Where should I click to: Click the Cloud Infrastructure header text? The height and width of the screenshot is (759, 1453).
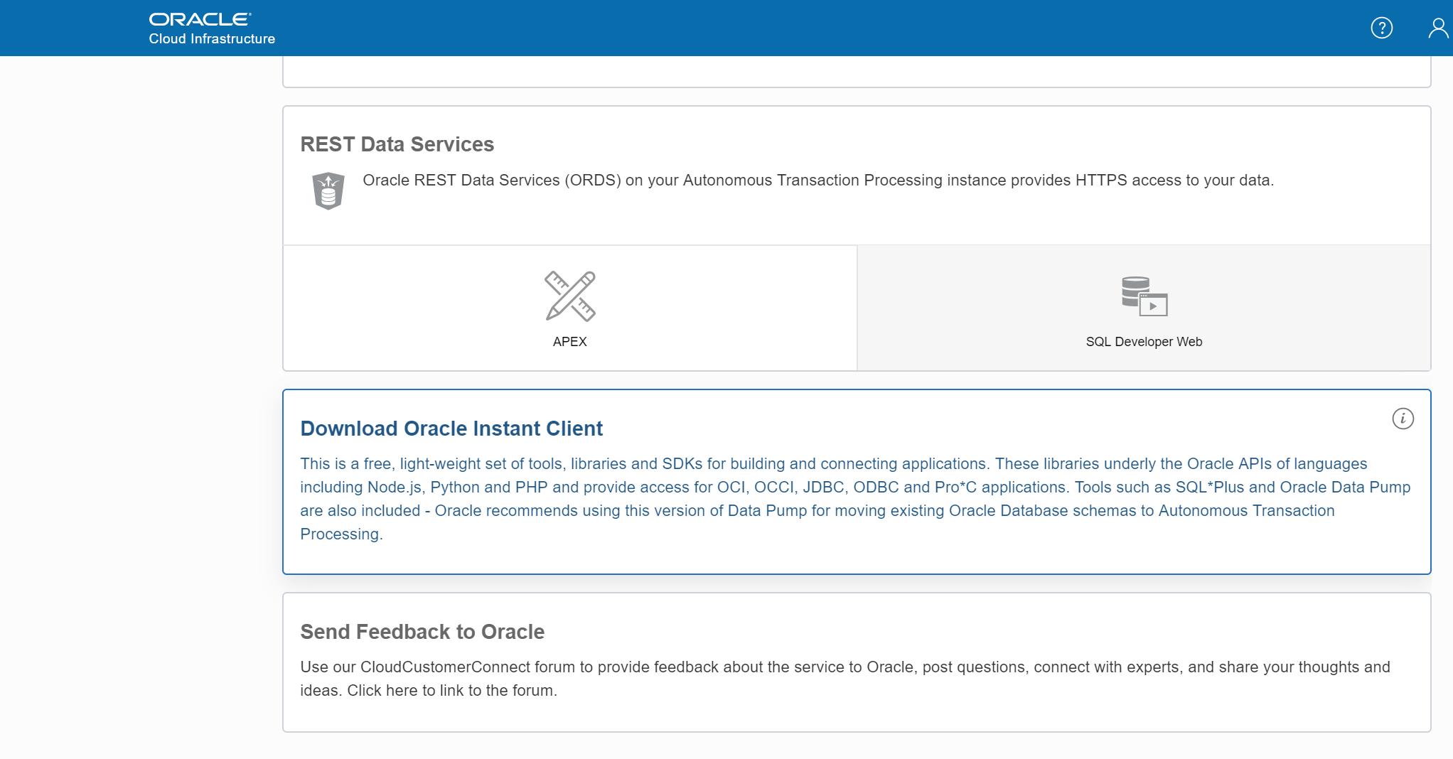tap(212, 39)
